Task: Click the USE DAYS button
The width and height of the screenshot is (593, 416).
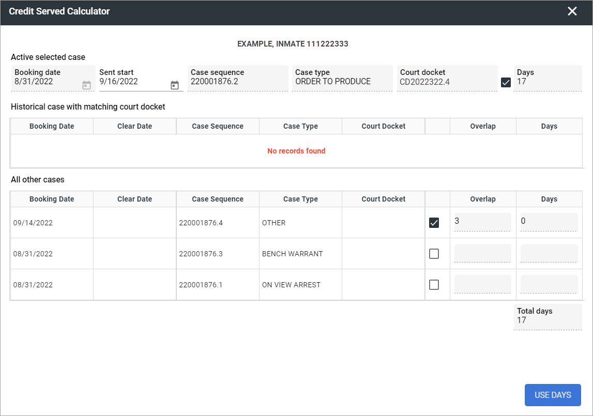Action: [x=553, y=395]
